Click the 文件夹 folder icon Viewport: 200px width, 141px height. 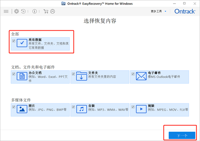coord(82,76)
